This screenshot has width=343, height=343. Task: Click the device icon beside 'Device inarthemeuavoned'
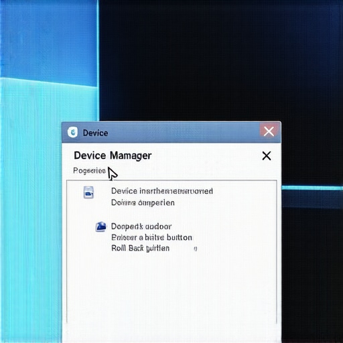(88, 192)
